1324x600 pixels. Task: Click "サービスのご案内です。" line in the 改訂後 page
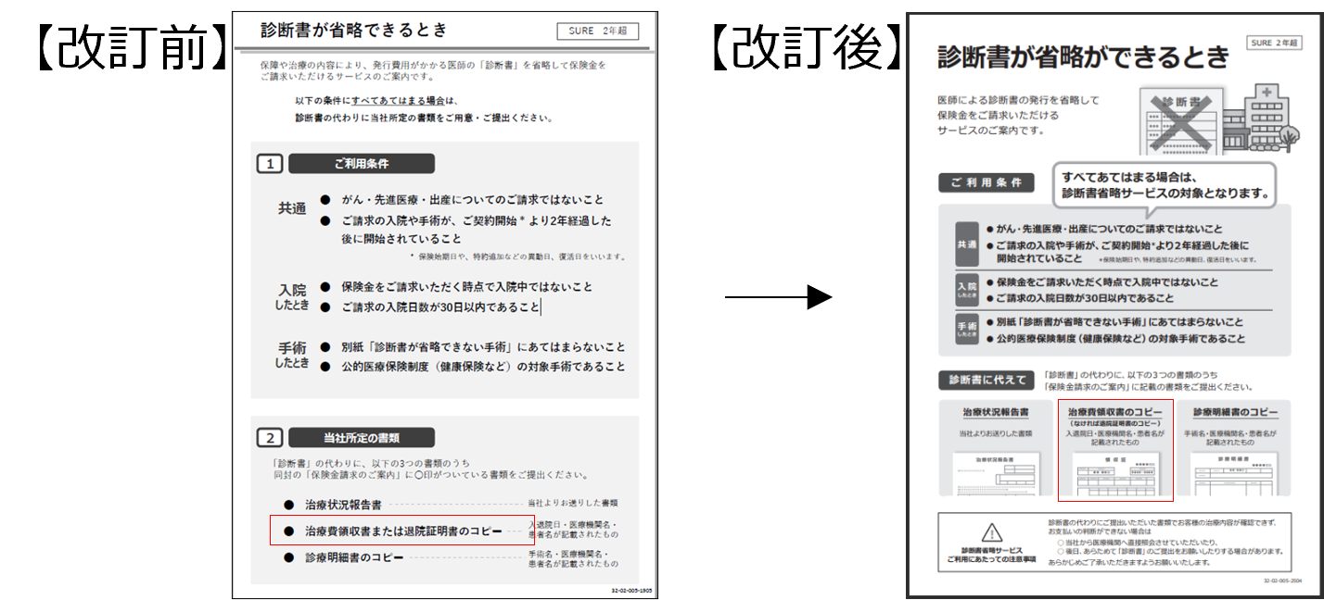coord(991,131)
